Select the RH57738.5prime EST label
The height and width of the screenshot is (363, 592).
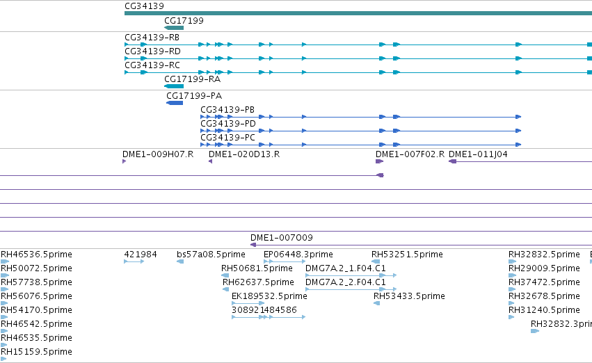36,282
